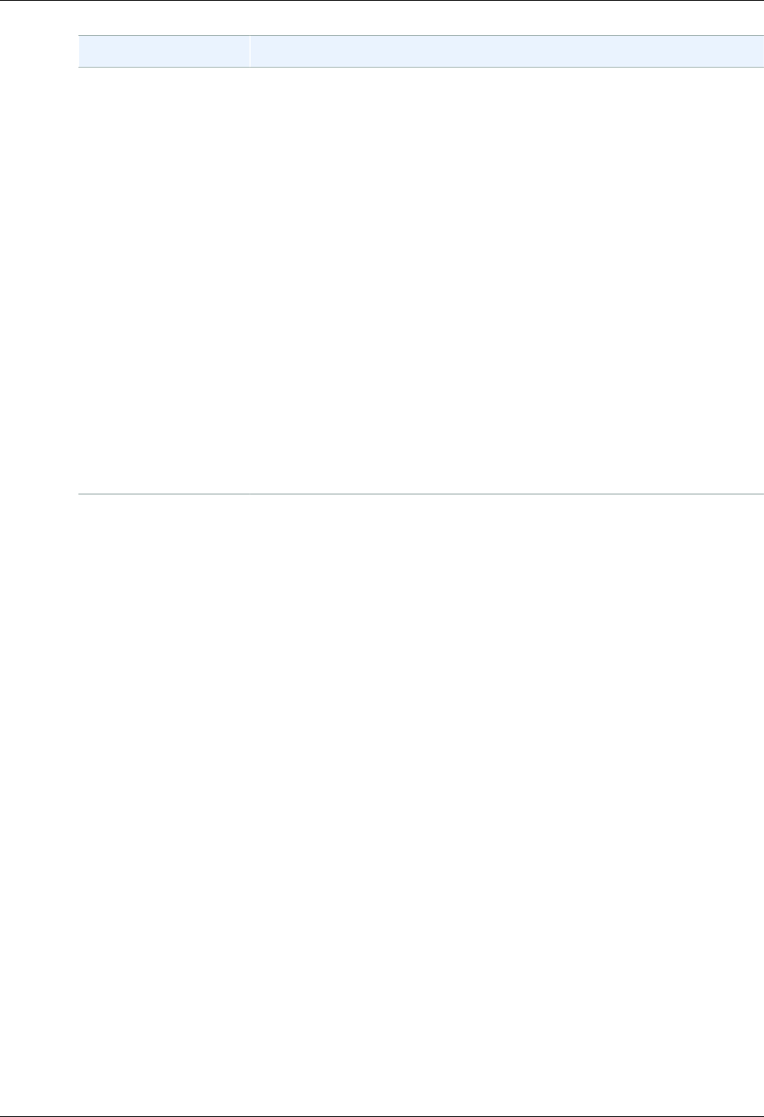The image size is (764, 1117).
Task: Click the center of the empty table body
Action: tap(421, 281)
